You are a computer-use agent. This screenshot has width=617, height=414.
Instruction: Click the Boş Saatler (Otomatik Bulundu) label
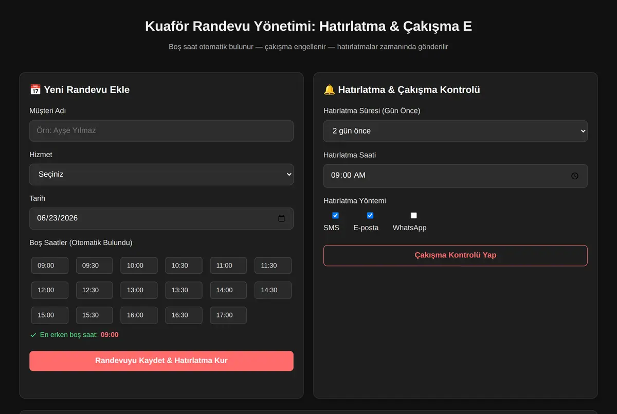click(x=81, y=242)
